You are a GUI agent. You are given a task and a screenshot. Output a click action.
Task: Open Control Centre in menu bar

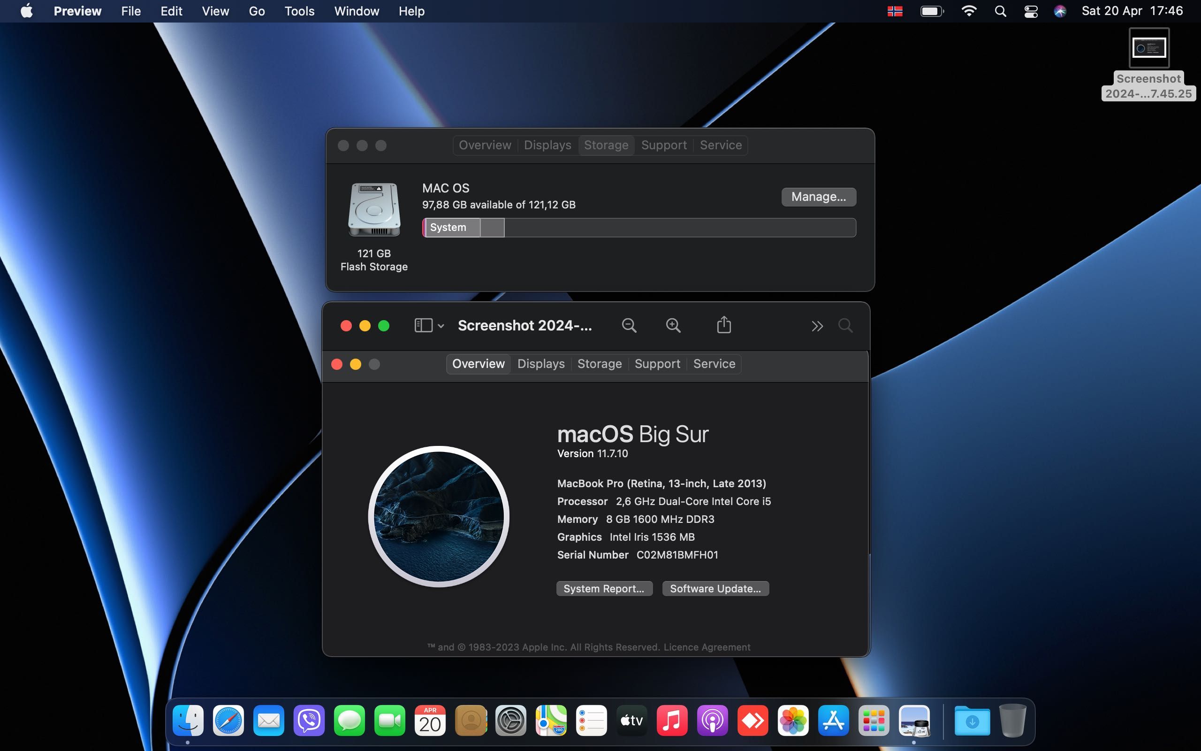[x=1031, y=11]
